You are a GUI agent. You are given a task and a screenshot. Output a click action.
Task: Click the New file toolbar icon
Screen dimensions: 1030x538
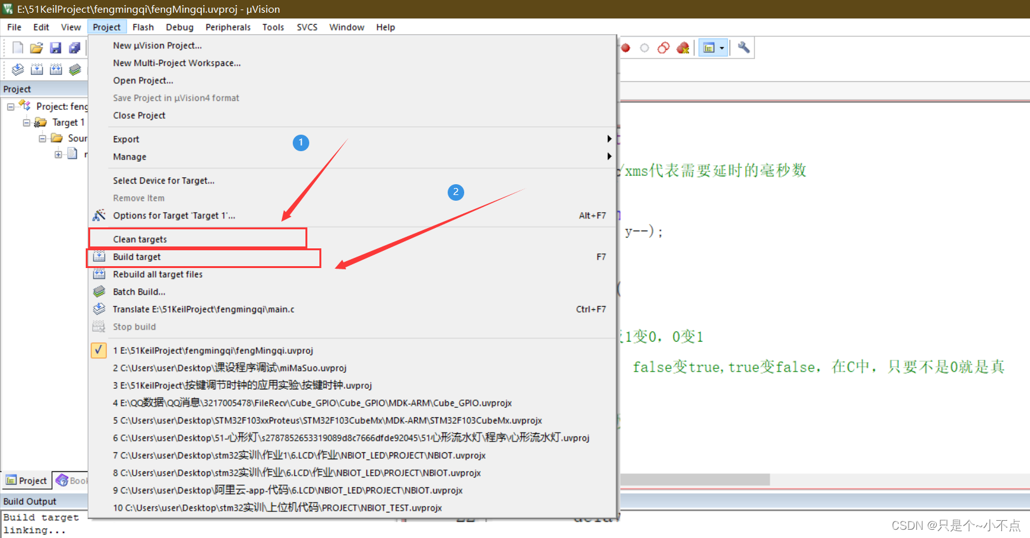[18, 48]
